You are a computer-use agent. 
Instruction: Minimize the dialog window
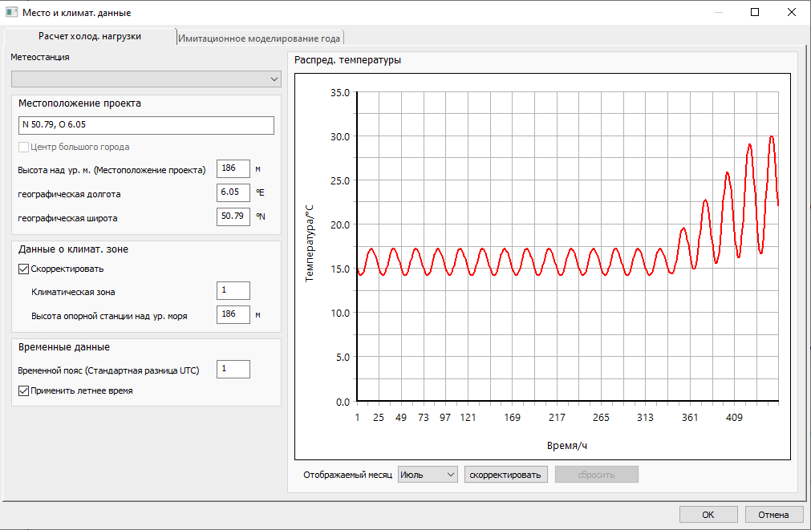tap(718, 13)
